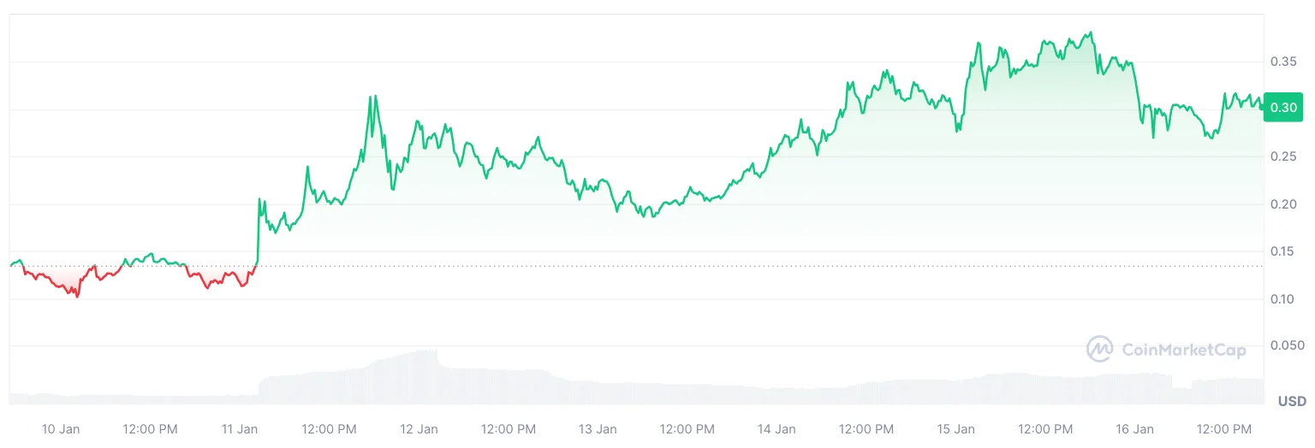Click the USD currency label
The width and height of the screenshot is (1315, 448).
tap(1292, 401)
